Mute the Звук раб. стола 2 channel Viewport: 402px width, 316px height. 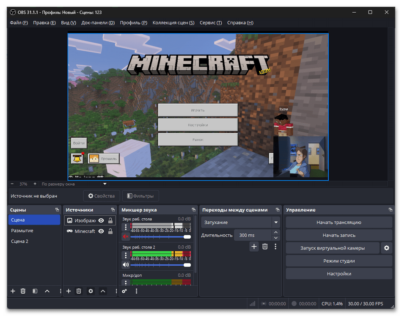[x=126, y=265]
